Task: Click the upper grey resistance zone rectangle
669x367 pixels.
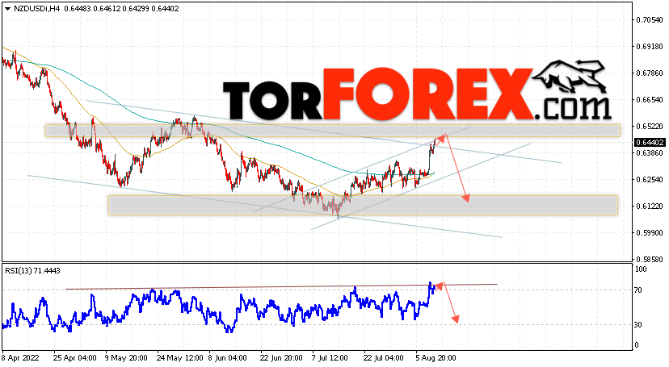Action: coord(333,131)
